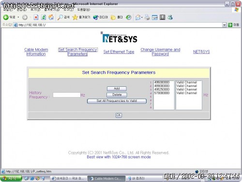
Task: Open Cable Modem Information link
Action: point(36,52)
